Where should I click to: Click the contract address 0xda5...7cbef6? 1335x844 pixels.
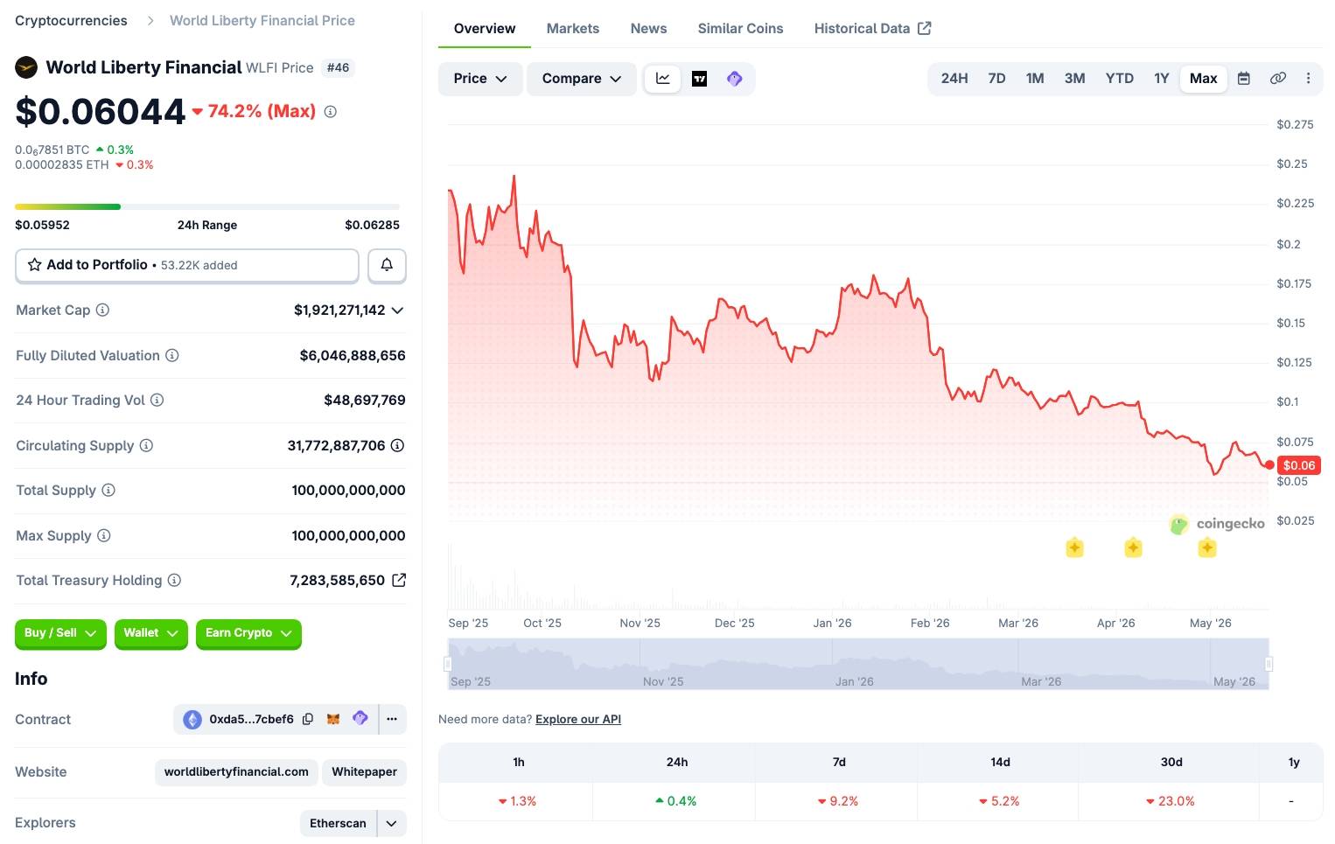click(x=251, y=720)
